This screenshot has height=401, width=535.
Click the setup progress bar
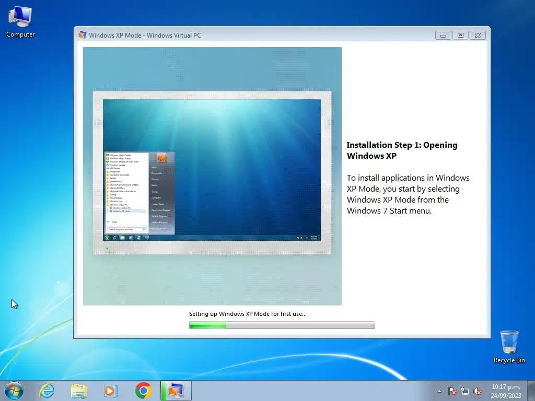pos(282,325)
